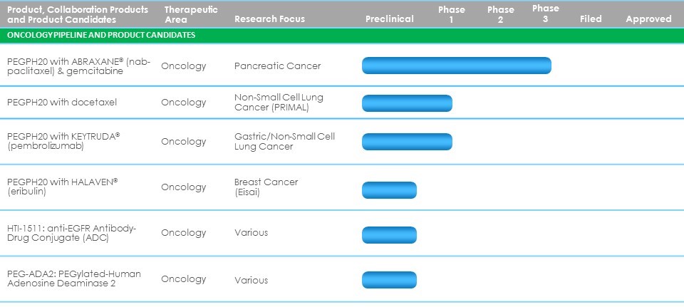The width and height of the screenshot is (684, 307).
Task: Click Non-Small Cell Lung Cancer (PRIMAL) text
Action: 278,102
